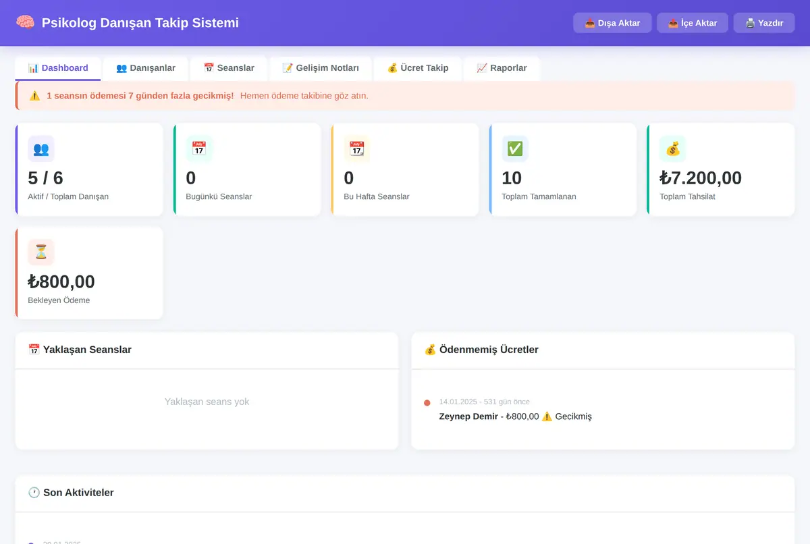Click the Dışa Aktar export button
Image resolution: width=810 pixels, height=544 pixels.
(x=612, y=23)
